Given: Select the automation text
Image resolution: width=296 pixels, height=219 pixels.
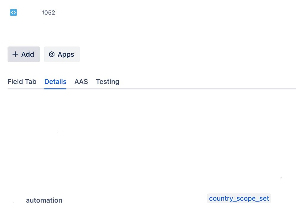Looking at the screenshot, I should 44,200.
